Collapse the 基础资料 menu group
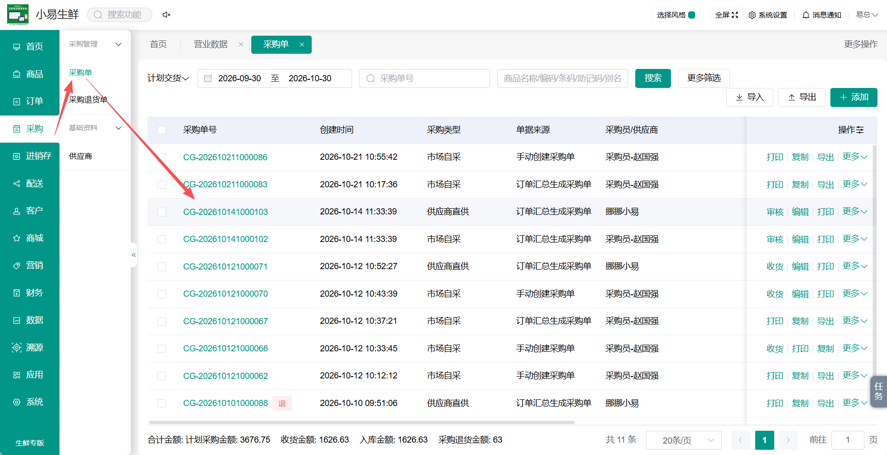The width and height of the screenshot is (887, 455). [95, 128]
